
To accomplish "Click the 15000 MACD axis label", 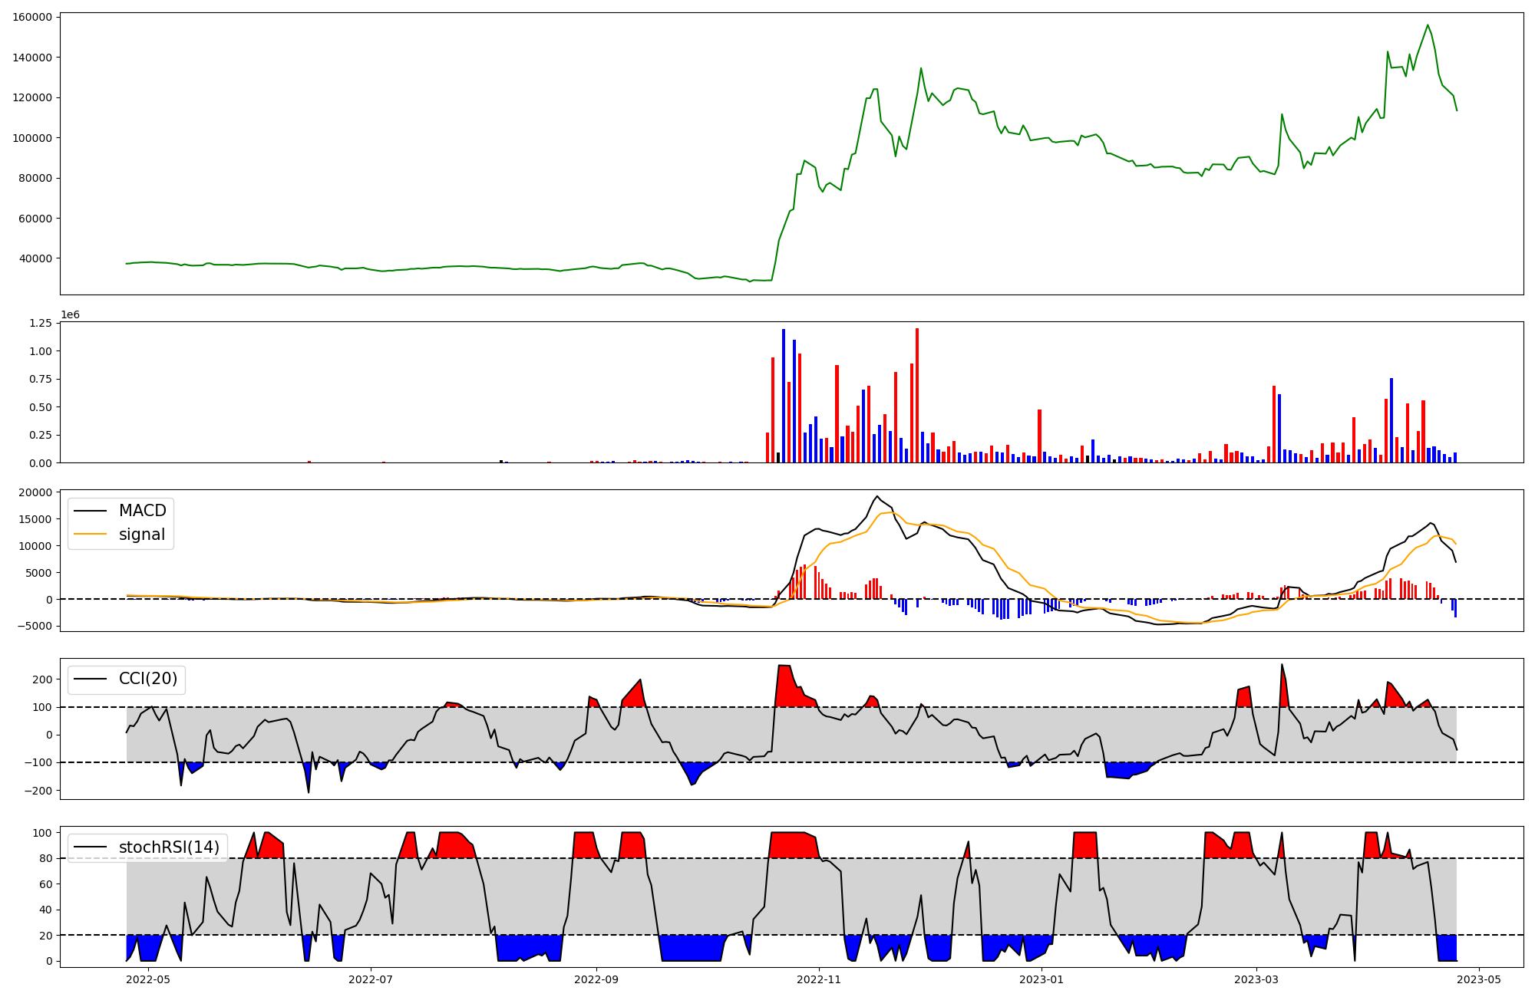I will coord(36,519).
